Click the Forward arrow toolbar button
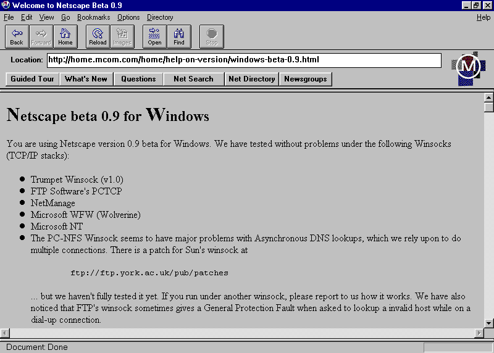This screenshot has height=353, width=494. point(41,36)
